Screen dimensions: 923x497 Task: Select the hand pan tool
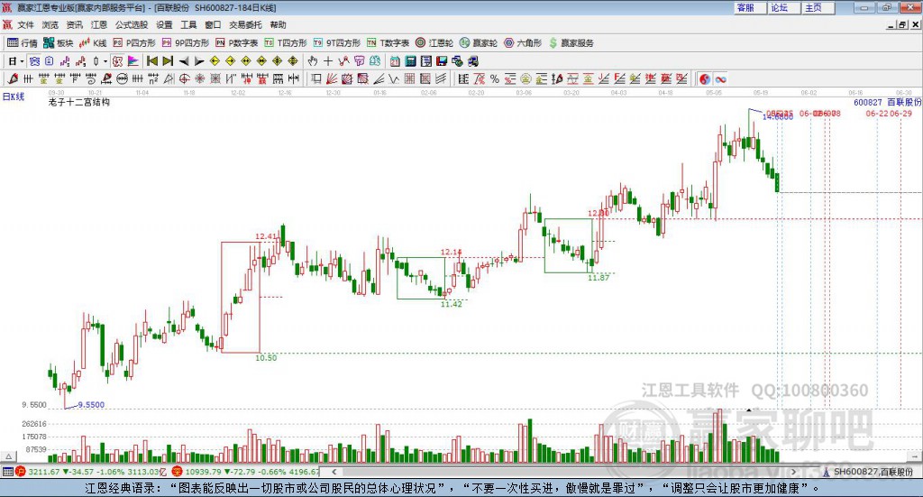(x=313, y=61)
